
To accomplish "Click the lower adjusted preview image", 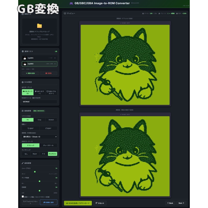I will (x=125, y=156).
